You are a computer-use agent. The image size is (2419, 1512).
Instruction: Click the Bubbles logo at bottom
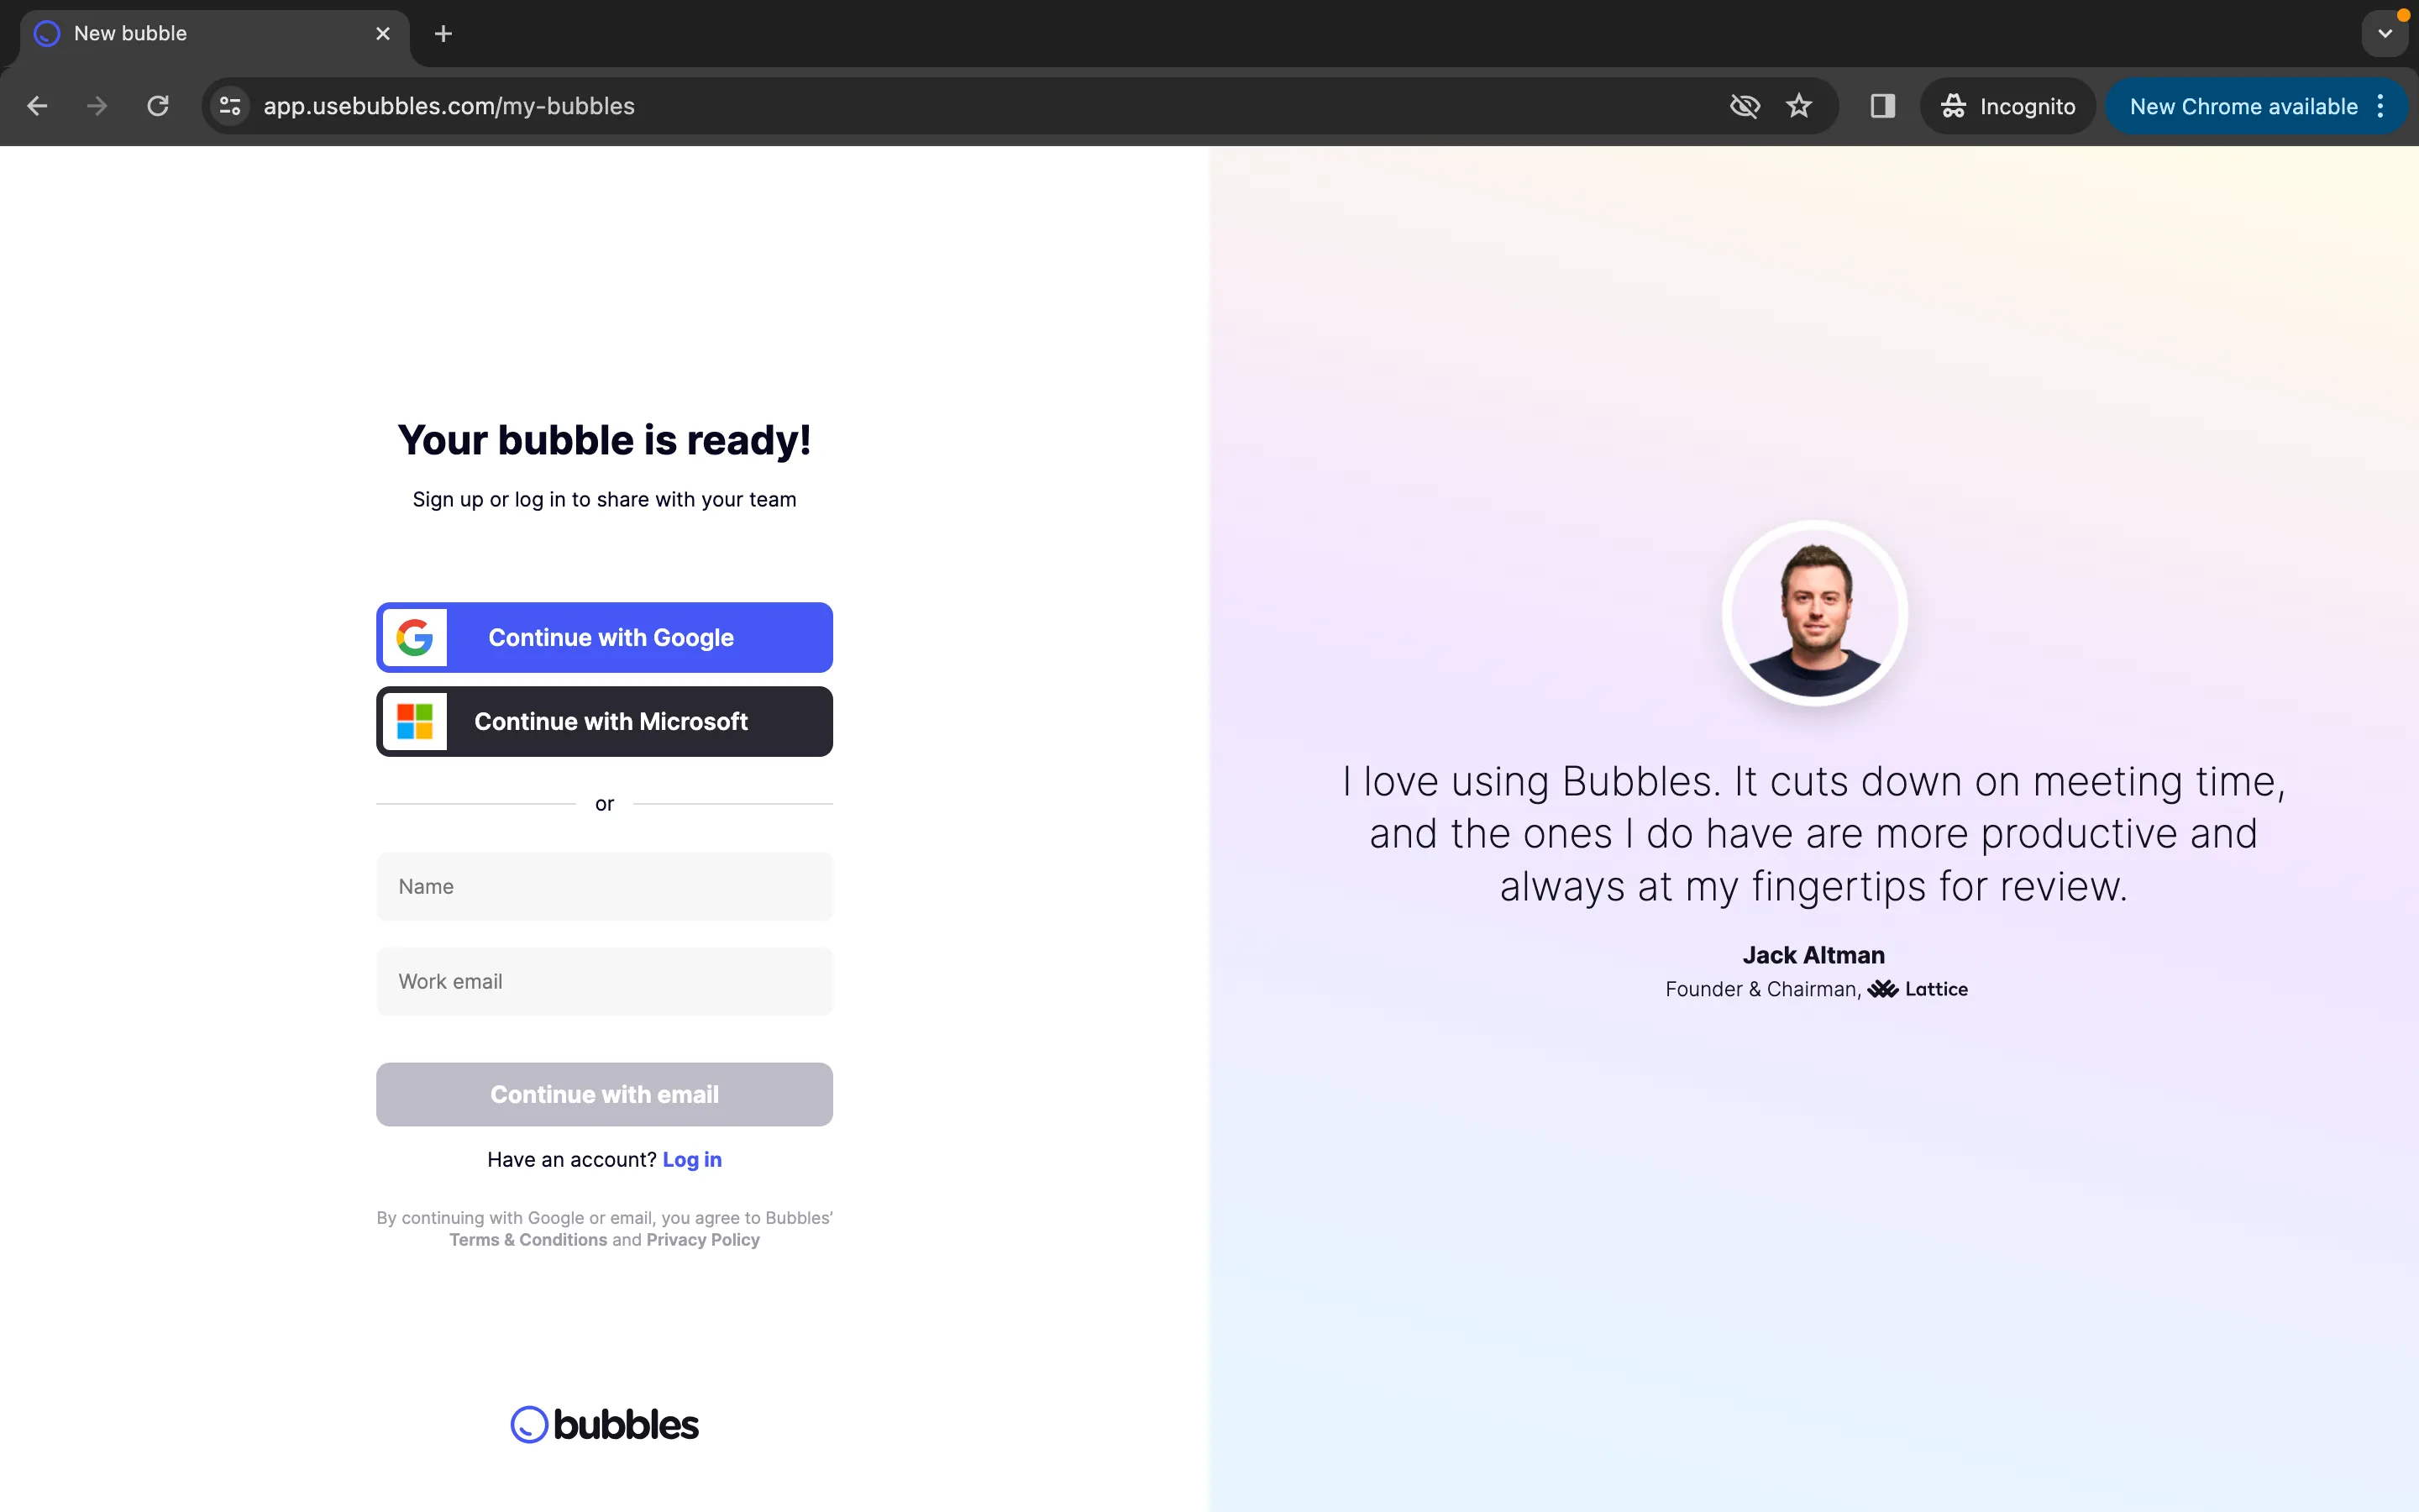(604, 1423)
